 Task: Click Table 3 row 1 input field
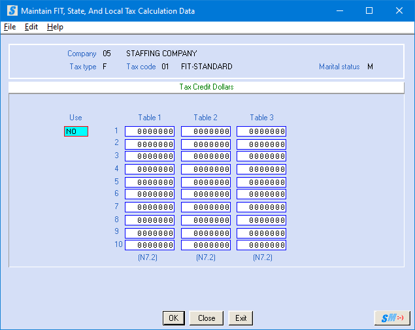pos(261,131)
